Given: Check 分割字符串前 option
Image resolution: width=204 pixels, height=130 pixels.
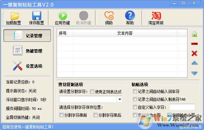Looking at the screenshot, I should pos(61,115).
